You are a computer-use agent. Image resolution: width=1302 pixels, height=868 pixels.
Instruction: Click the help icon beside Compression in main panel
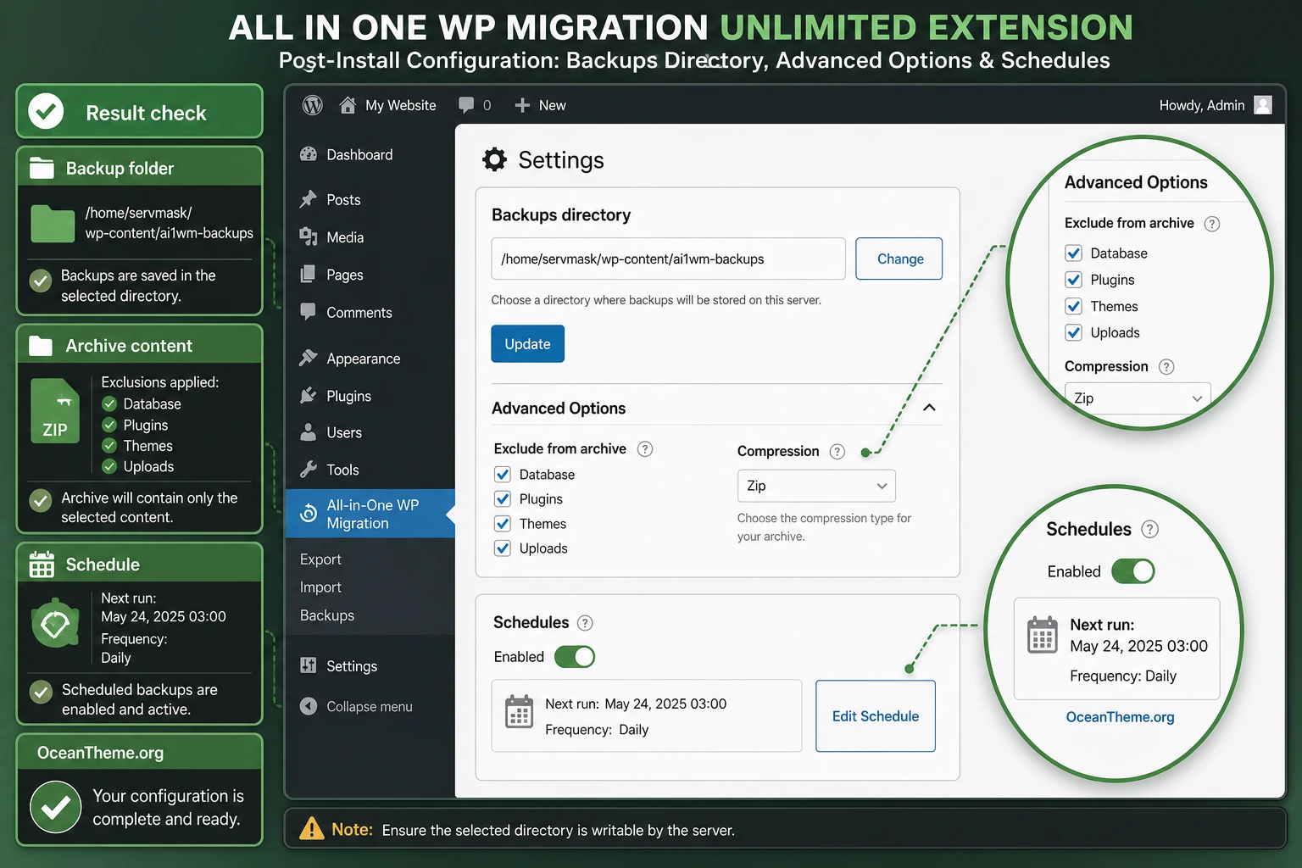click(x=837, y=452)
